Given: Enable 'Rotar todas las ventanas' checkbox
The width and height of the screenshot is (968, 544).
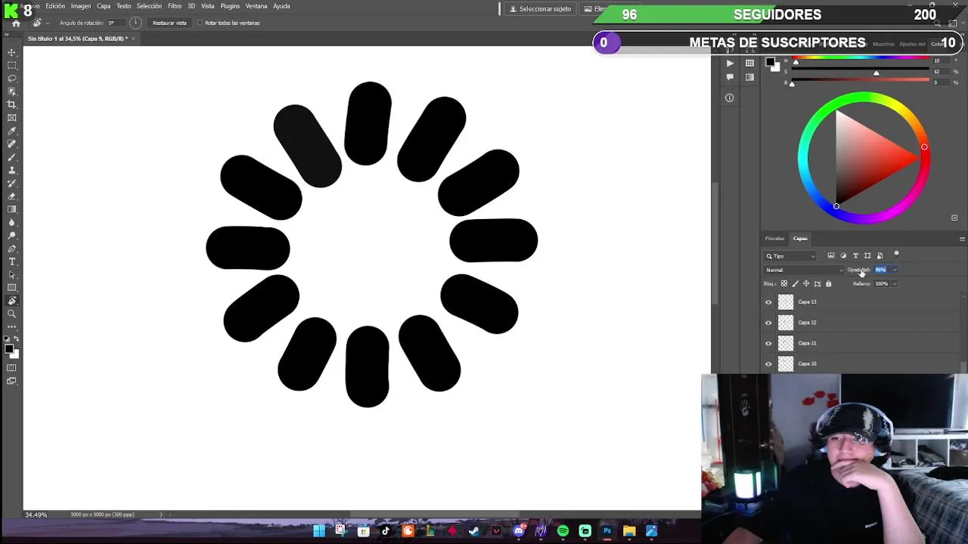Looking at the screenshot, I should tap(200, 23).
